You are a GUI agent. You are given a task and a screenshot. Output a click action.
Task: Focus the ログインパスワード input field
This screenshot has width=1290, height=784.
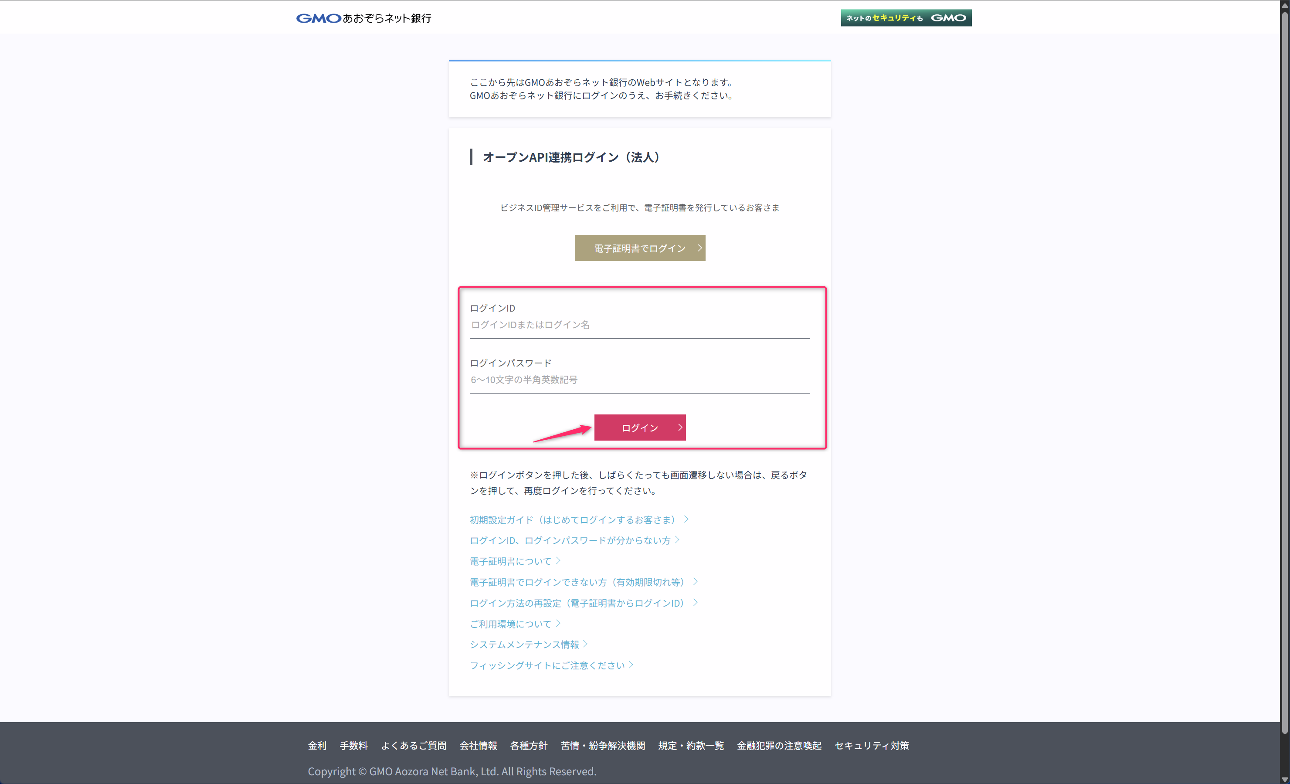pos(639,380)
